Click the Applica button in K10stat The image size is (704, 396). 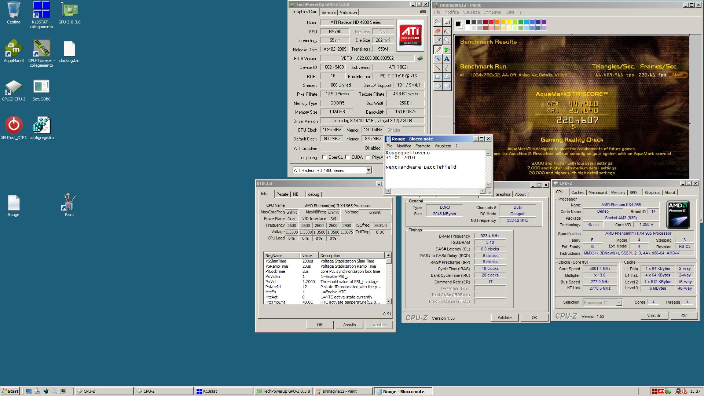379,325
